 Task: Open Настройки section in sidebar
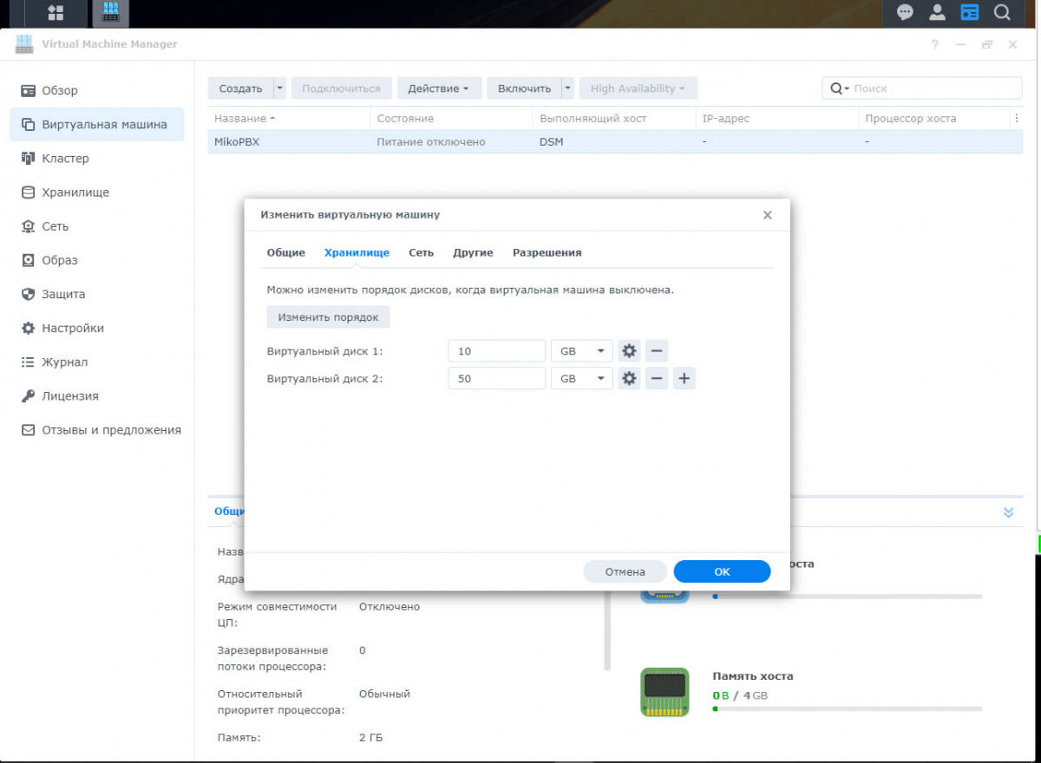(x=97, y=328)
